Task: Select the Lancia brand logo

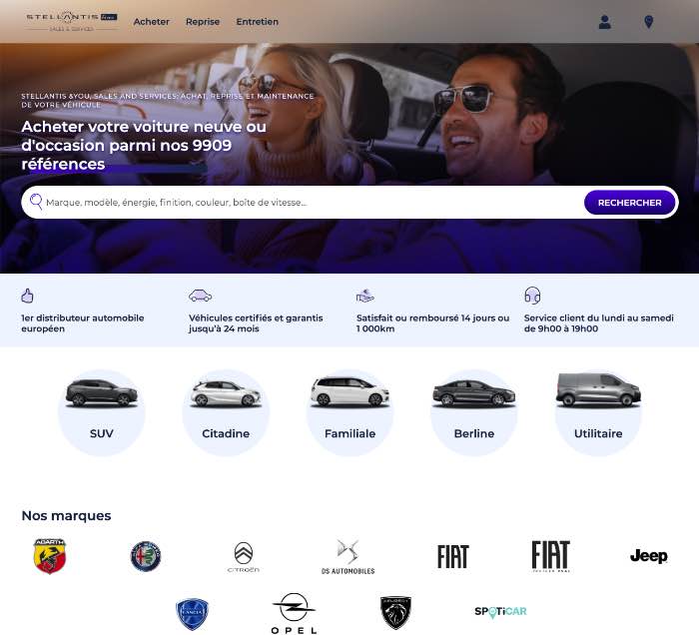Action: tap(192, 614)
